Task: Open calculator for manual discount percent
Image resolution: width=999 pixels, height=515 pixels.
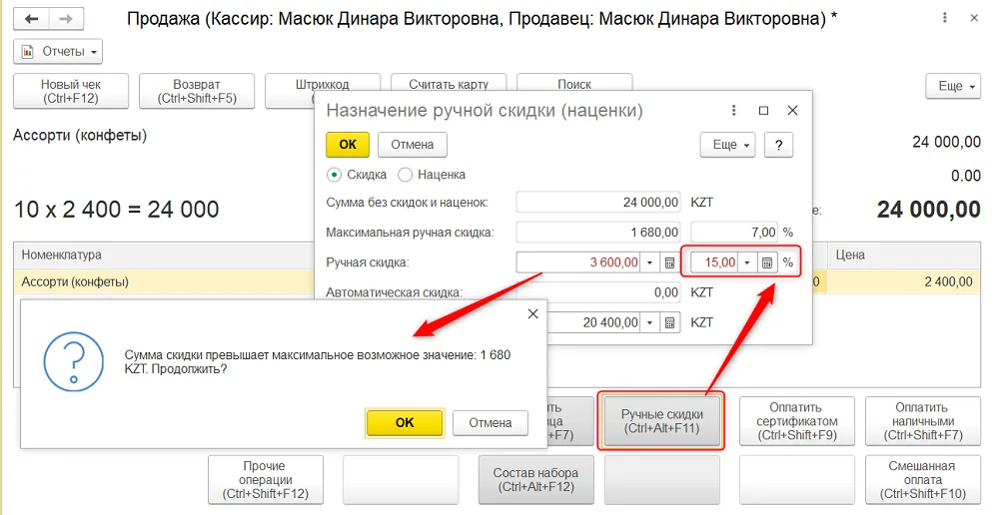Action: [x=767, y=262]
